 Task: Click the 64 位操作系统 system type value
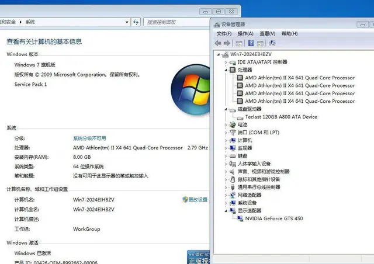point(88,166)
